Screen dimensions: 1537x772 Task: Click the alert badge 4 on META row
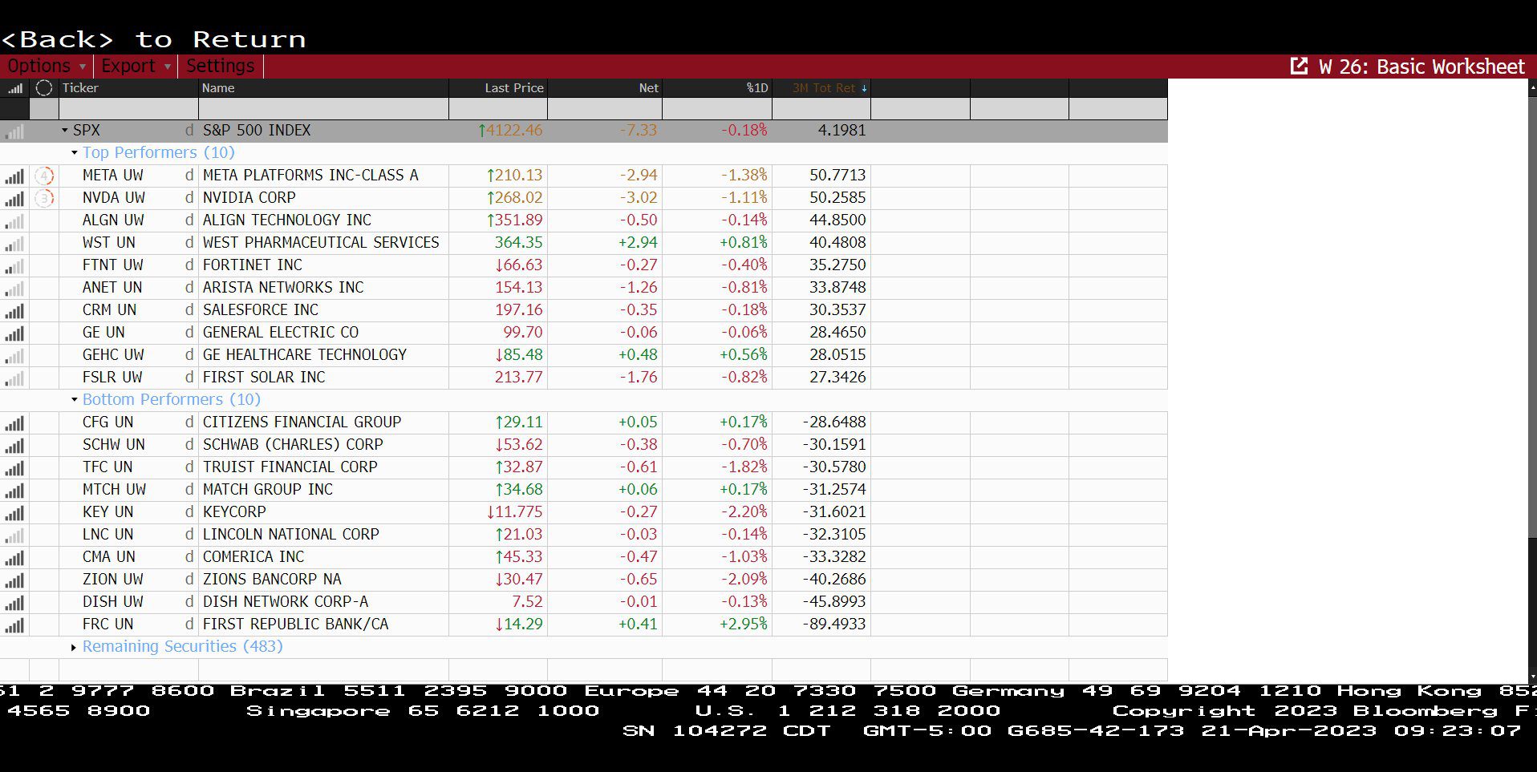click(x=44, y=176)
